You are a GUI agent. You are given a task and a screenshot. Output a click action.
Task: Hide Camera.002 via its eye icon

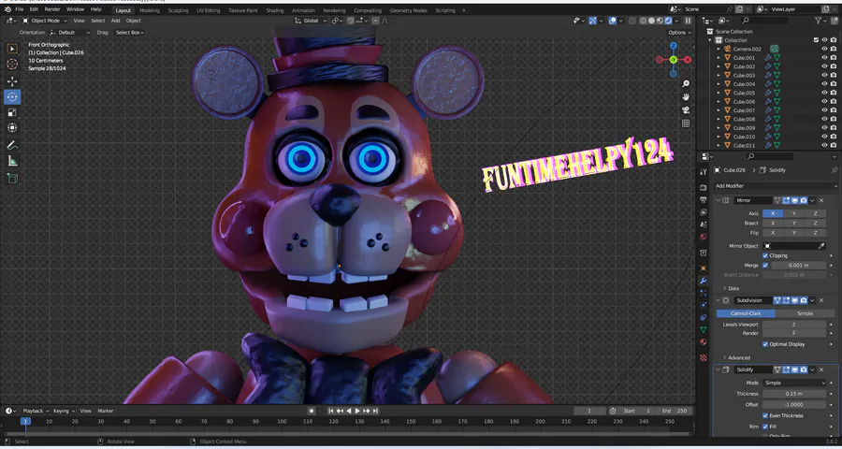(x=824, y=49)
